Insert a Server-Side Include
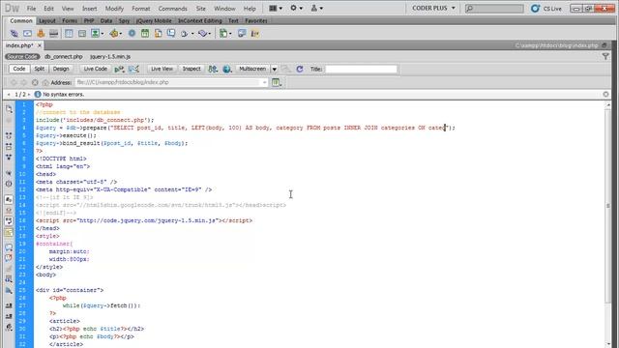This screenshot has width=619, height=348. tap(158, 34)
